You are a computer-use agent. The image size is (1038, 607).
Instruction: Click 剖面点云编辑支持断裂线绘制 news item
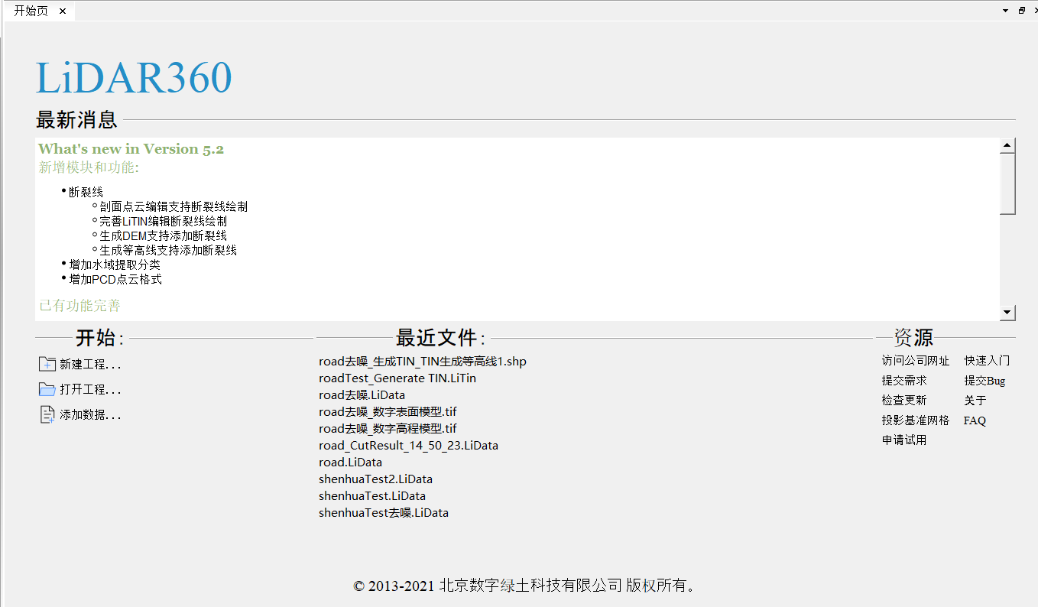click(174, 206)
